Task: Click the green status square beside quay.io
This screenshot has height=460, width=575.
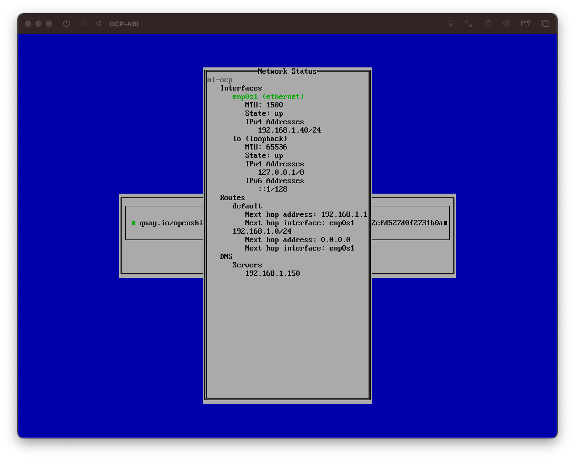Action: pos(133,223)
